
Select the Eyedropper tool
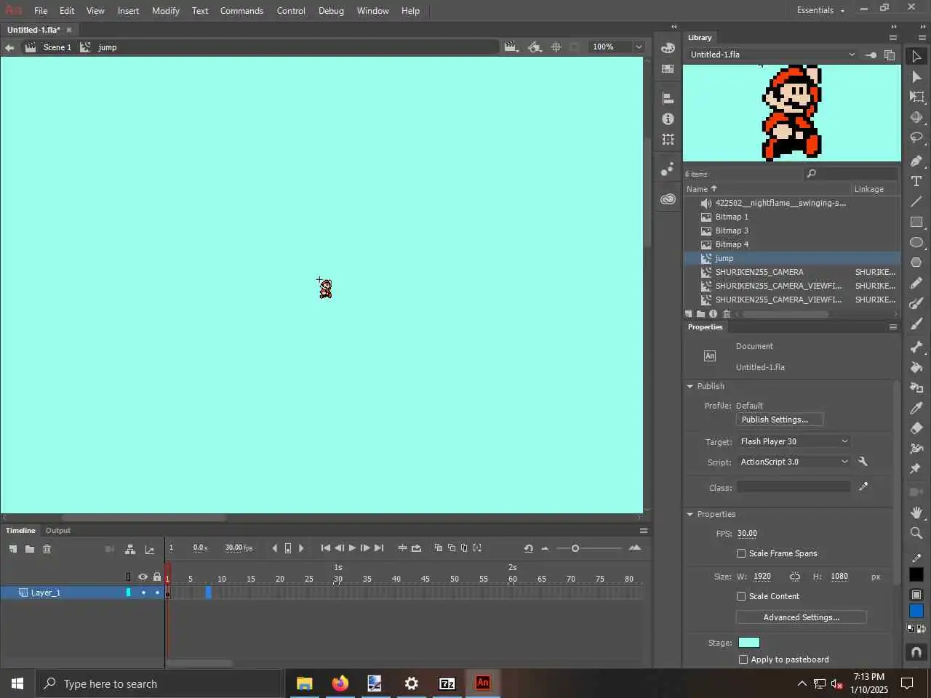point(916,408)
